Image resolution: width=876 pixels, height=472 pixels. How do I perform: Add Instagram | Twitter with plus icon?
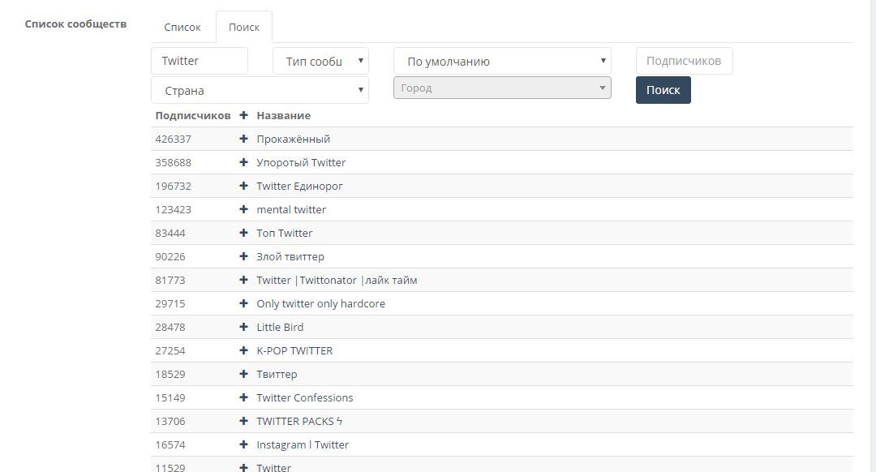[243, 444]
